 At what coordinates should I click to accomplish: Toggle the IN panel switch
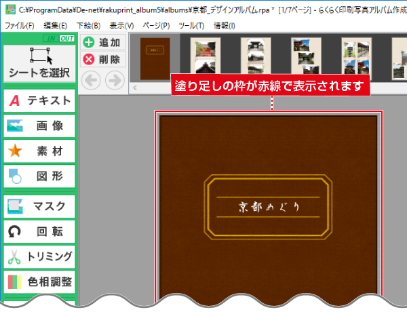click(51, 39)
